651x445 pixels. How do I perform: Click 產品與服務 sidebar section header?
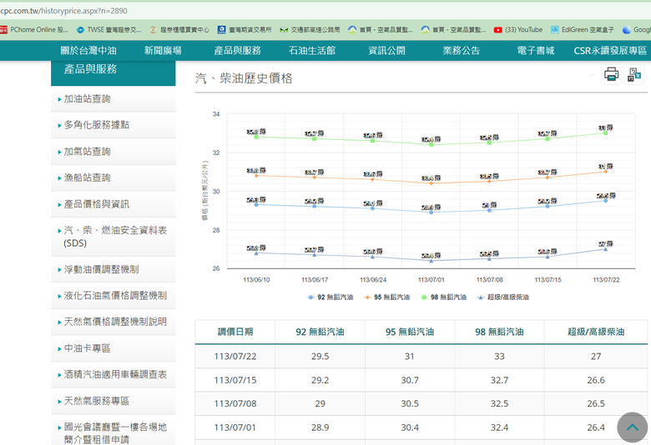(113, 73)
